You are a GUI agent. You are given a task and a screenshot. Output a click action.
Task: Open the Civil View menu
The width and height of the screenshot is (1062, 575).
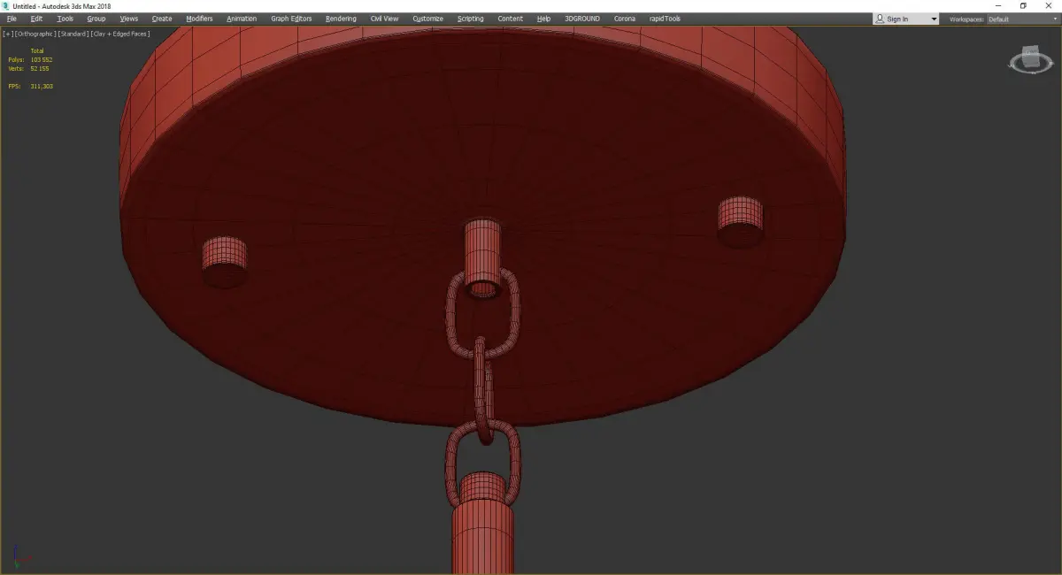point(384,19)
